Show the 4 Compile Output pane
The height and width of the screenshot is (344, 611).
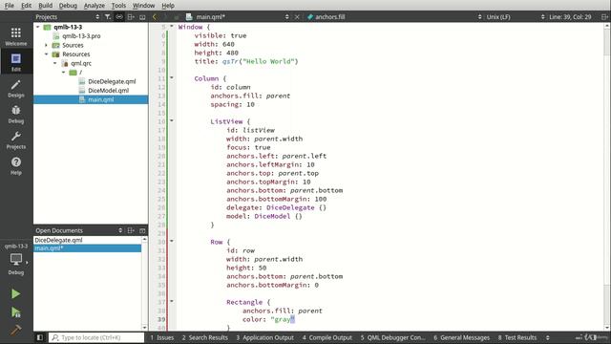pyautogui.click(x=327, y=337)
